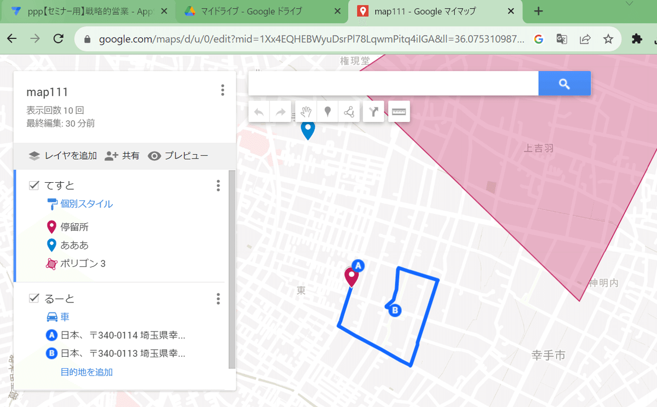The image size is (657, 407).
Task: Click the 目的地を追加 link
Action: coord(87,372)
